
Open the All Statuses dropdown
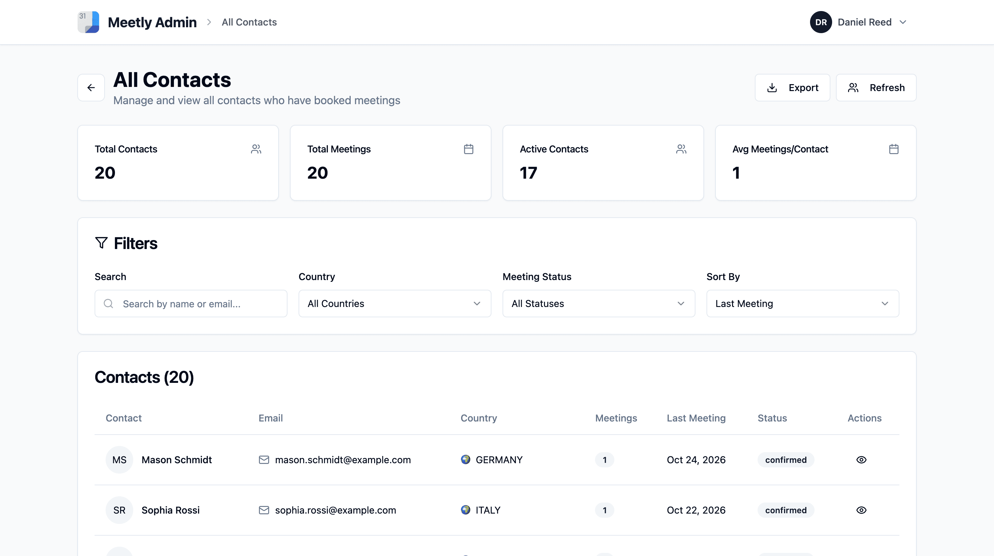point(598,304)
